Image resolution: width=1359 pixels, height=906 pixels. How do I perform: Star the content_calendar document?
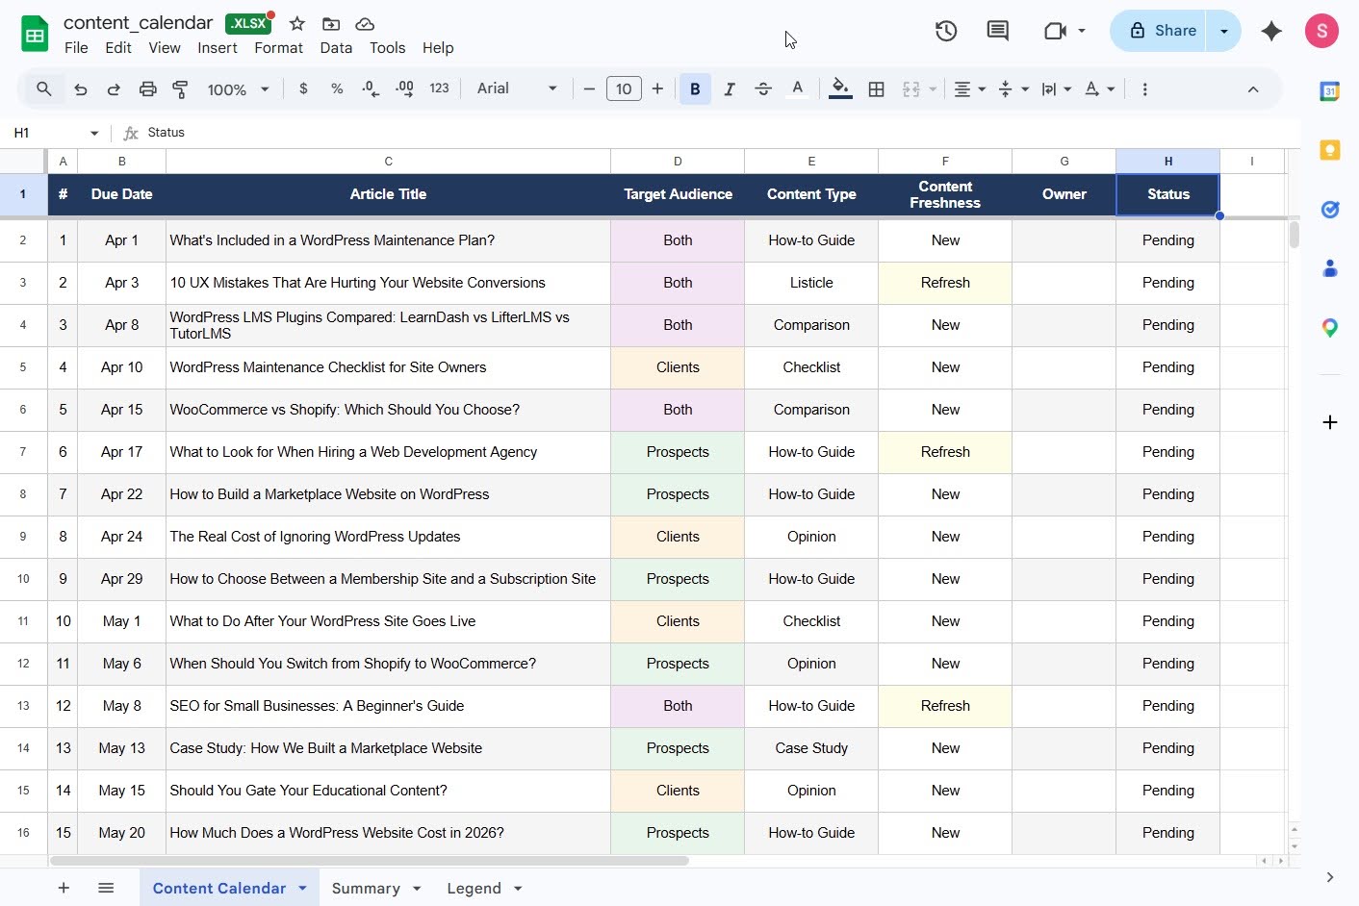pyautogui.click(x=297, y=24)
